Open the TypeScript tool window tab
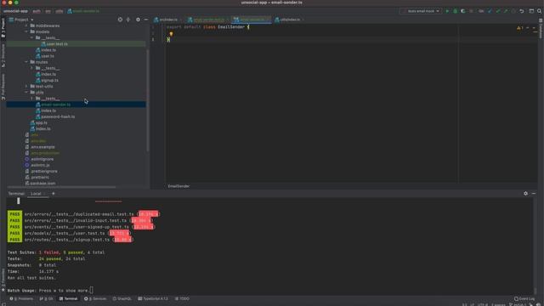Viewport: 544px width, 306px height. 153,298
